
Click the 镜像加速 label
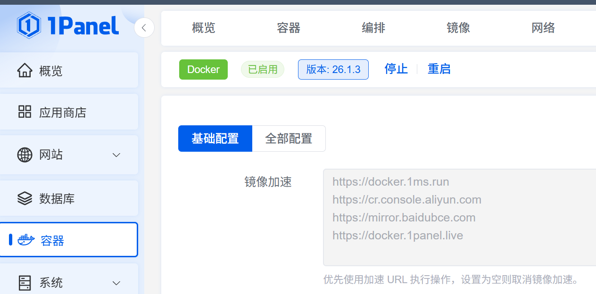pos(268,182)
